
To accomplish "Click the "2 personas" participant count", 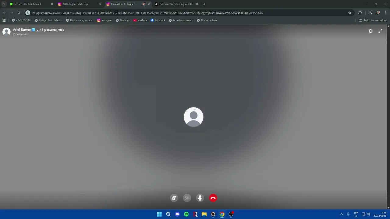I will pos(20,34).
